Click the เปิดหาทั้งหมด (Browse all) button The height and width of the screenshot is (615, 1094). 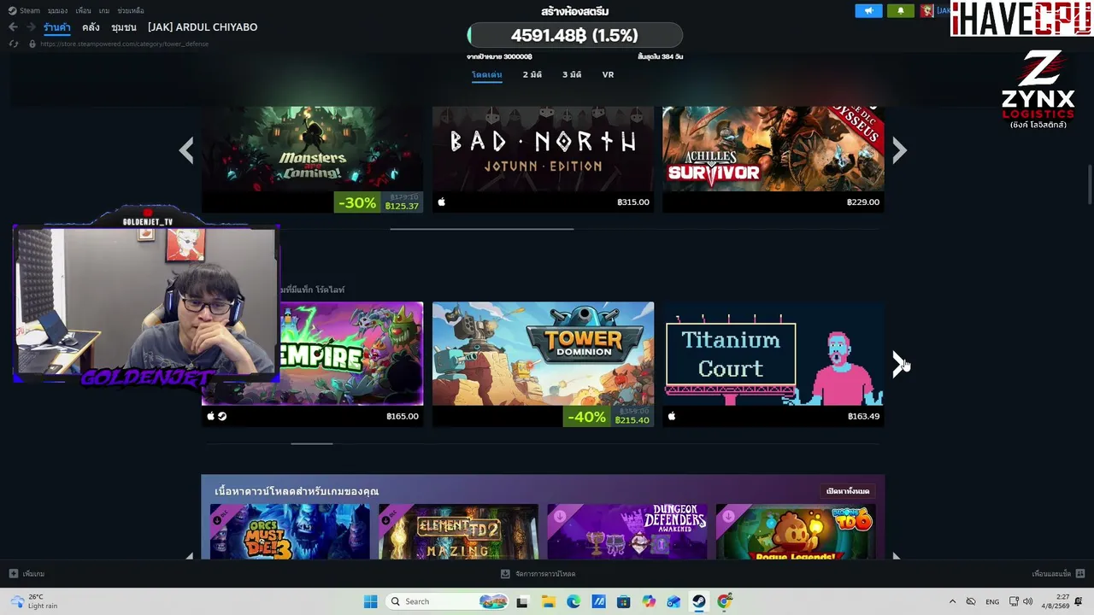click(848, 491)
